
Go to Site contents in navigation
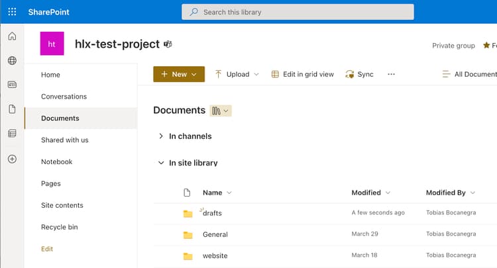(x=62, y=206)
